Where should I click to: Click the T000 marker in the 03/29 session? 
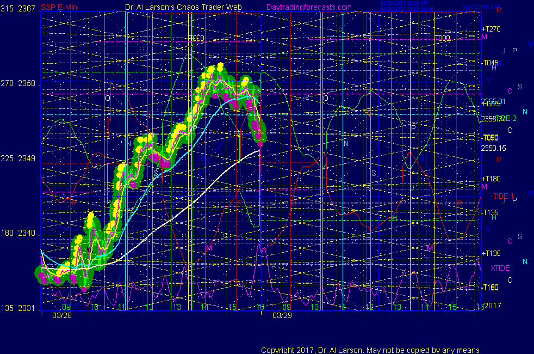pyautogui.click(x=443, y=38)
